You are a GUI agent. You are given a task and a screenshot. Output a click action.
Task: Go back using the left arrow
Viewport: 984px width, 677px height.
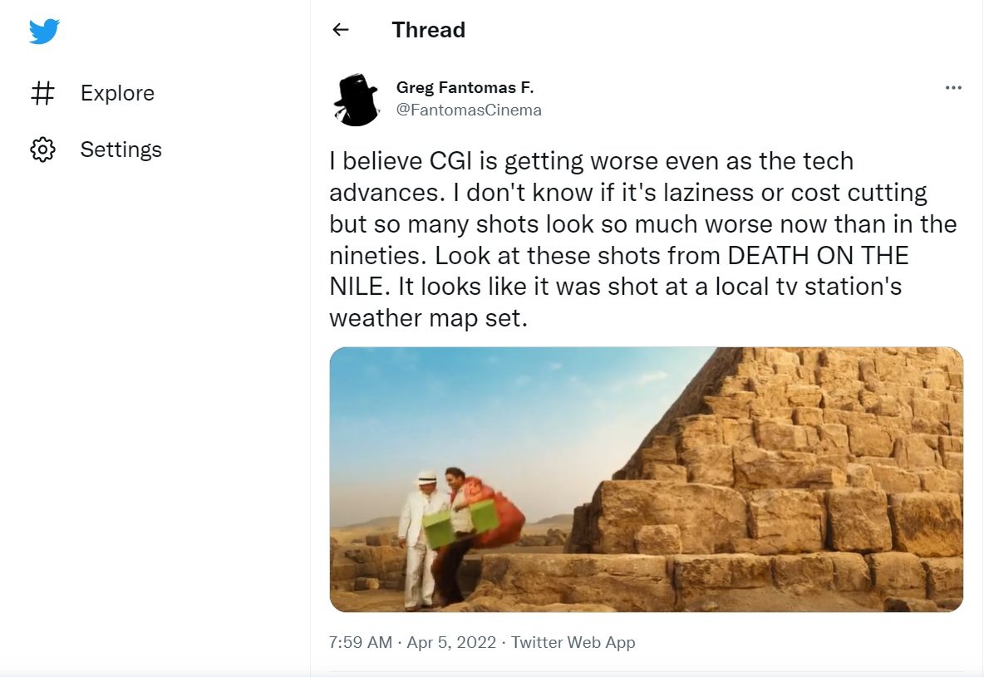click(340, 30)
